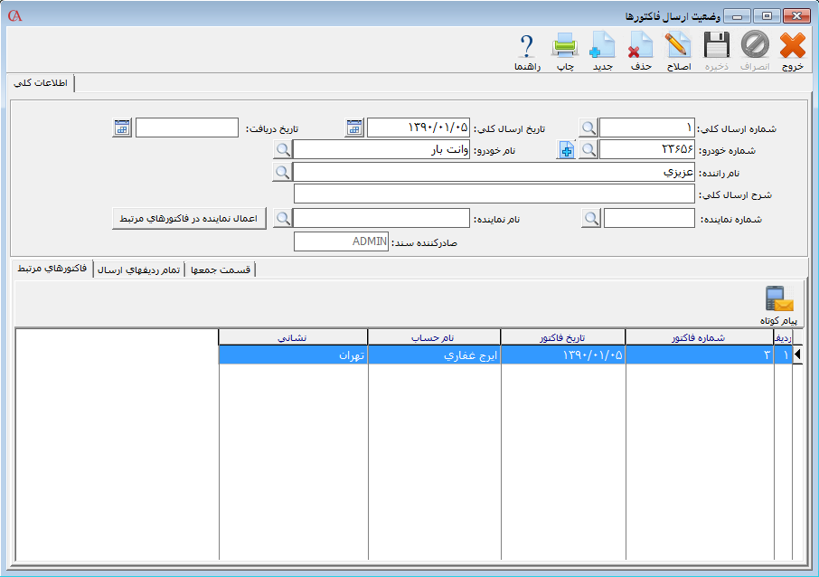Image resolution: width=819 pixels, height=577 pixels.
Task: Open راهنما (Help) question mark icon
Action: coord(527,45)
